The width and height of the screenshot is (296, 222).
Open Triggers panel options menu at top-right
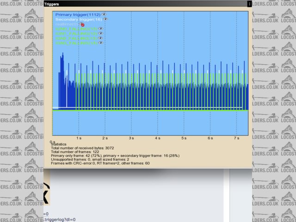[249, 4]
